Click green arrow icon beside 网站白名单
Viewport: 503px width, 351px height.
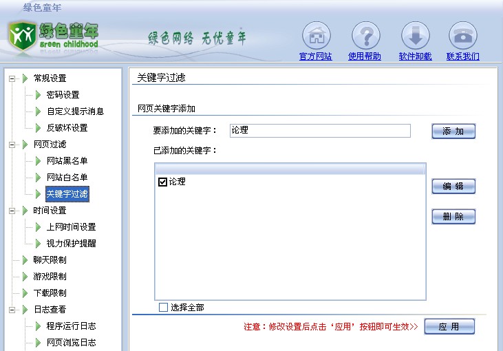pos(38,178)
